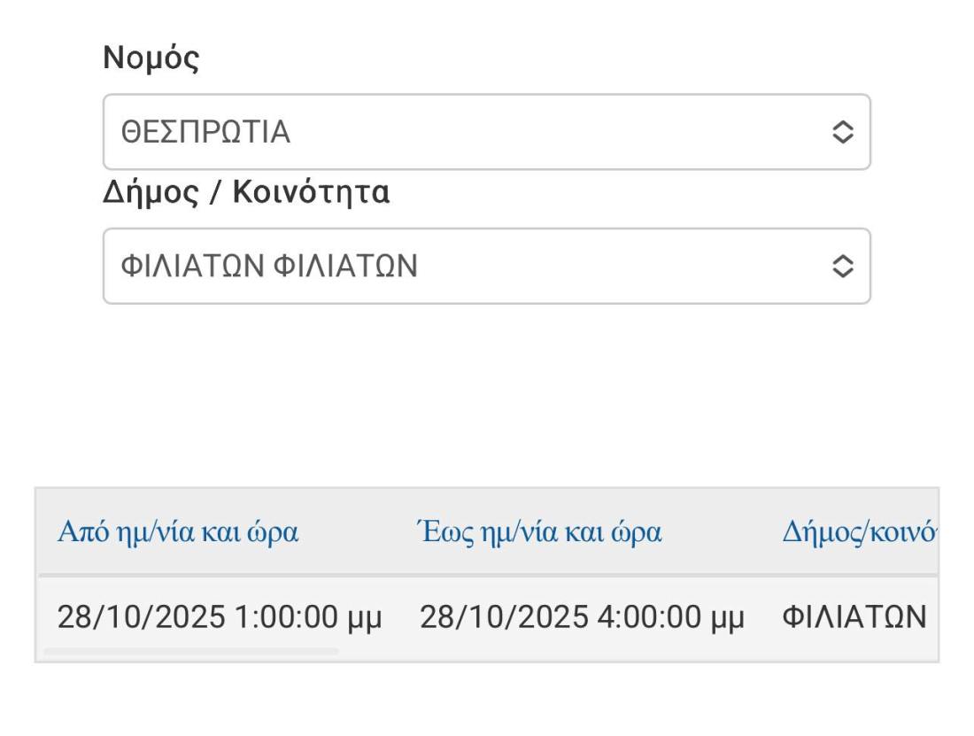
Task: Select the start date 28/10/2025 in first column
Action: 141,617
